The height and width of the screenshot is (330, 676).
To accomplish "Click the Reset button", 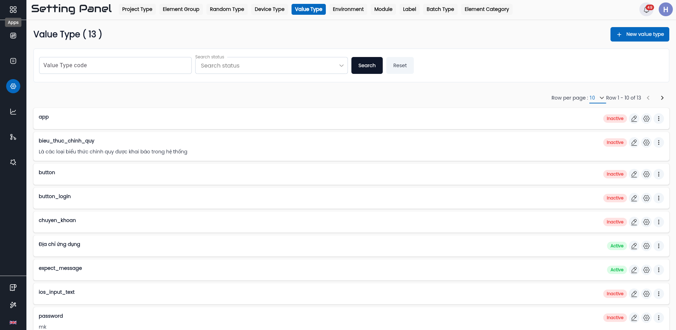I will tap(400, 65).
